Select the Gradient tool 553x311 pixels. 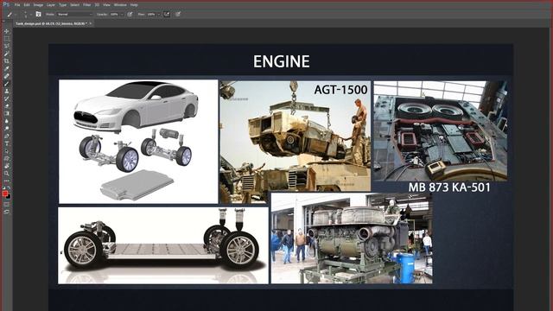(x=6, y=113)
